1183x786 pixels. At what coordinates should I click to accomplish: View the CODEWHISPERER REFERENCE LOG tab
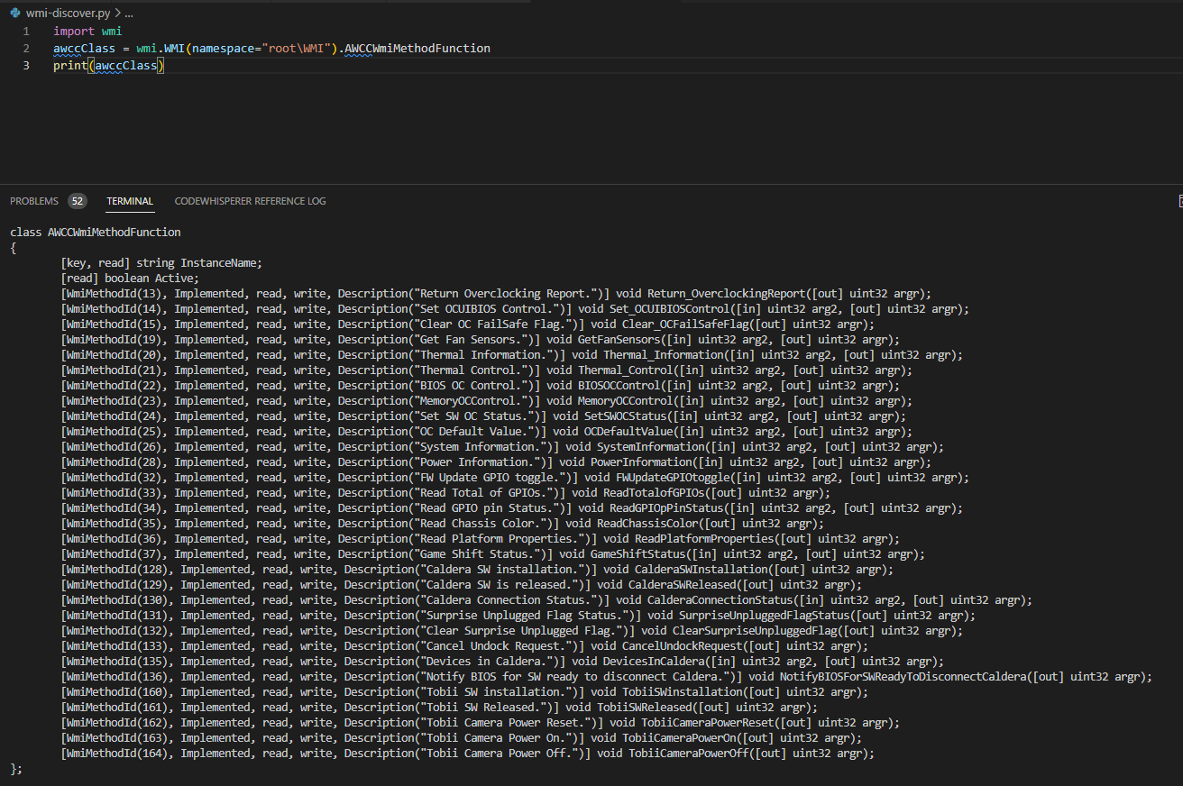click(250, 201)
